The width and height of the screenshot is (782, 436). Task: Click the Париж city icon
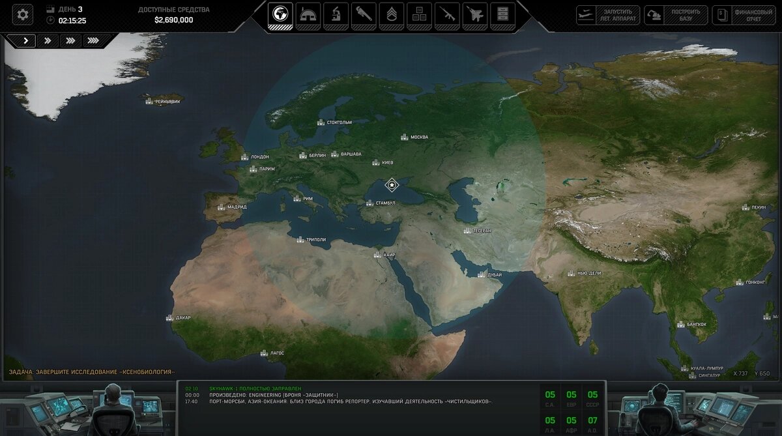point(253,169)
